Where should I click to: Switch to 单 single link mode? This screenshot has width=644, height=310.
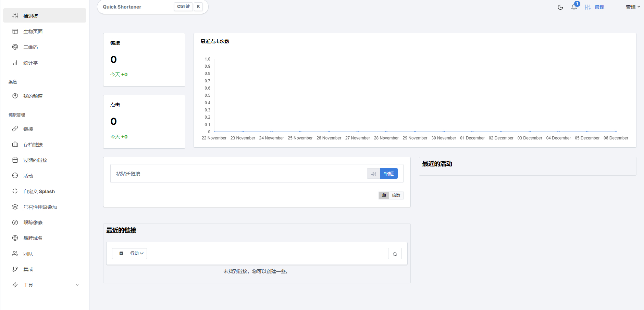(x=384, y=196)
